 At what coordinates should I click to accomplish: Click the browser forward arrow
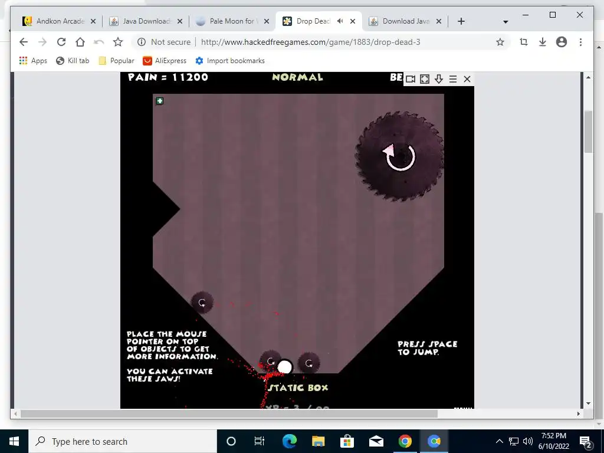coord(42,42)
